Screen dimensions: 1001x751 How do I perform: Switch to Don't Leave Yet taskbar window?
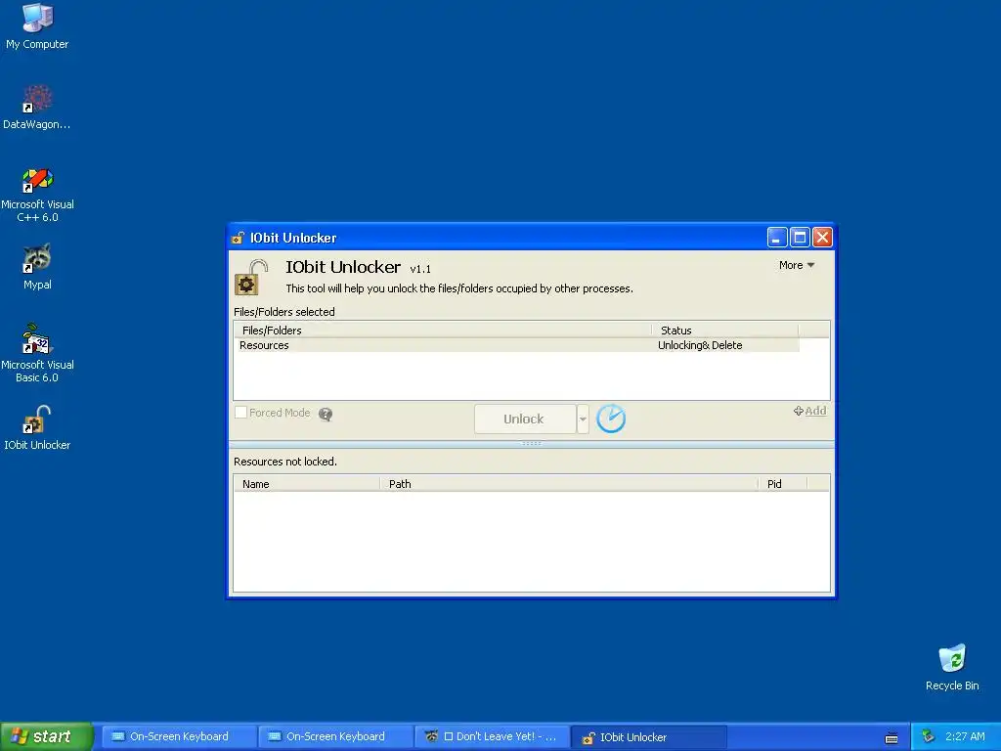coord(492,736)
